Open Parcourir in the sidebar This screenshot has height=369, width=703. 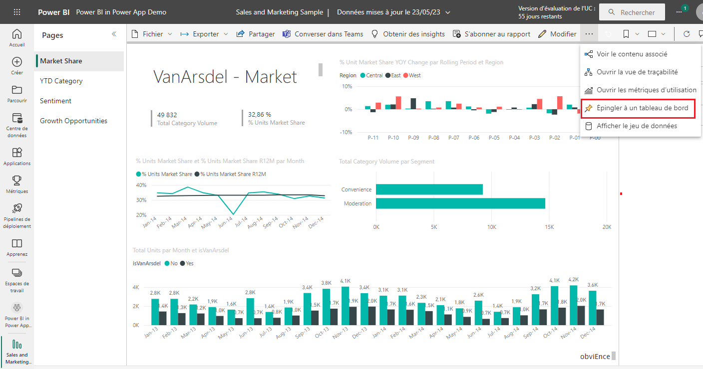click(x=17, y=94)
